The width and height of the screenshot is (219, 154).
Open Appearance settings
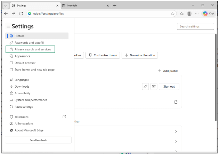point(37,56)
